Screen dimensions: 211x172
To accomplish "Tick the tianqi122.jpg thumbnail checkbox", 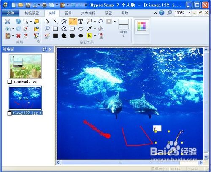I will [x=9, y=113].
